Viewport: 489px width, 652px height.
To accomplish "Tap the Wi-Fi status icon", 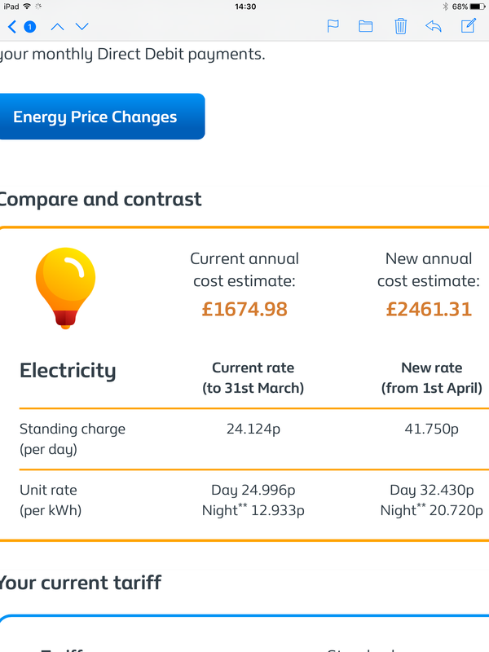I will pos(27,7).
